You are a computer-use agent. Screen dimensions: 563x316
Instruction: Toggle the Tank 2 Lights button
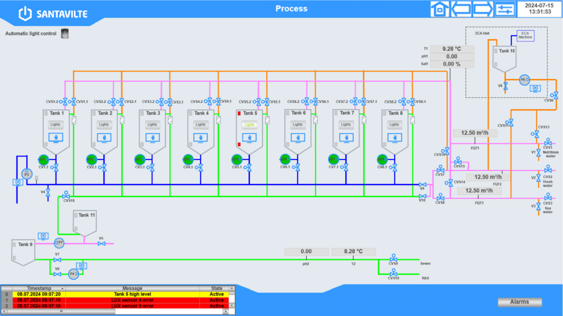click(x=104, y=125)
